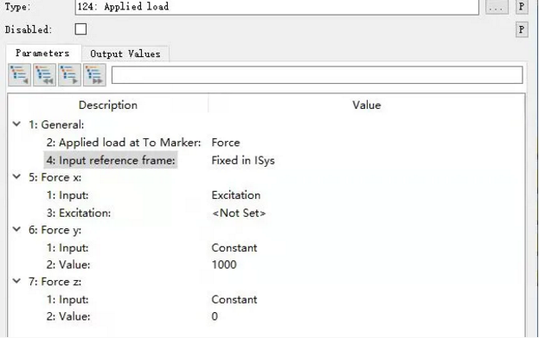The image size is (539, 338).
Task: Click the Type field showing Applied load
Action: pos(277,7)
